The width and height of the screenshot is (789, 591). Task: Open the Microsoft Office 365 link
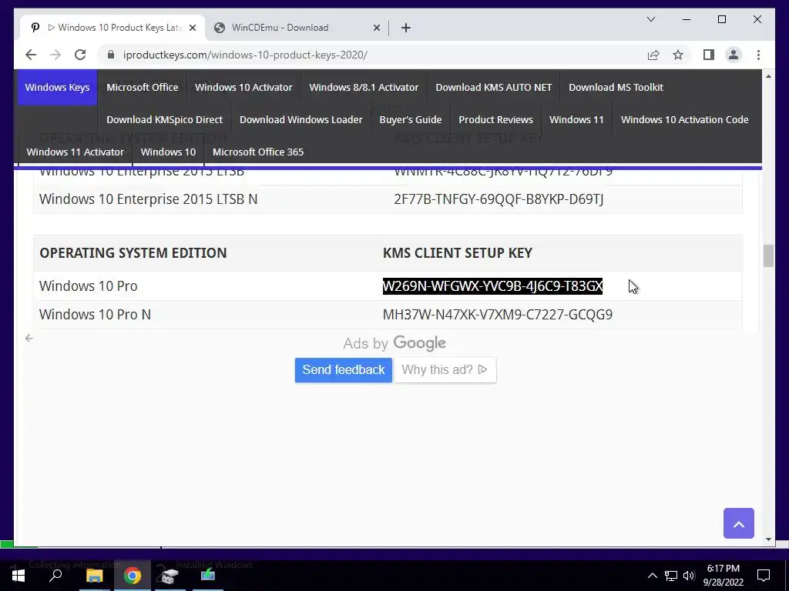coord(258,152)
